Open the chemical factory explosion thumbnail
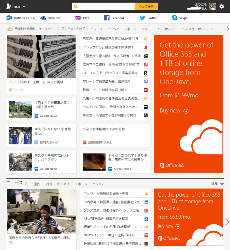This screenshot has height=250, width=230. point(94,162)
